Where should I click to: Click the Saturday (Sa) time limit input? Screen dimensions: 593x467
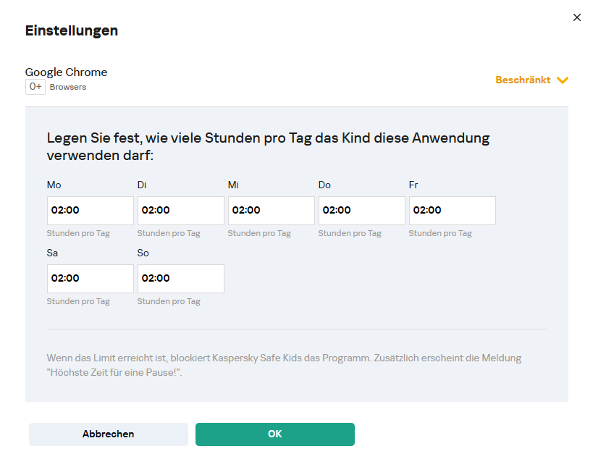pyautogui.click(x=91, y=279)
